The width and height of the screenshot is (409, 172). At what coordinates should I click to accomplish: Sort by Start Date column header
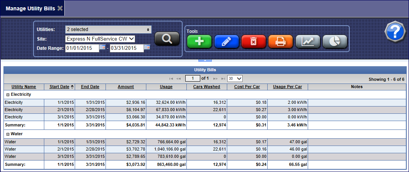tap(59, 87)
